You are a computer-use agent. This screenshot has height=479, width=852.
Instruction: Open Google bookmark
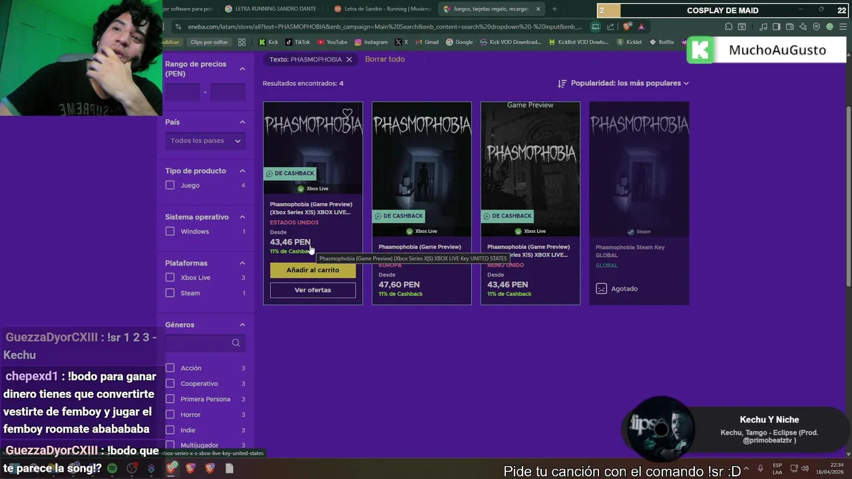[x=459, y=42]
